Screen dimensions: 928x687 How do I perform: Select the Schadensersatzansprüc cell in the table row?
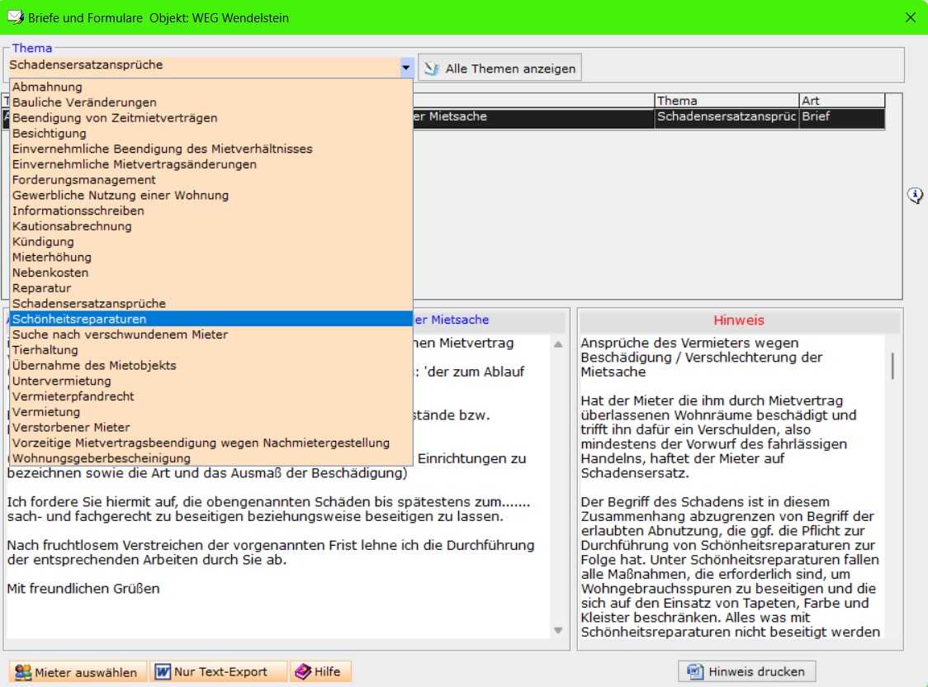[x=727, y=116]
